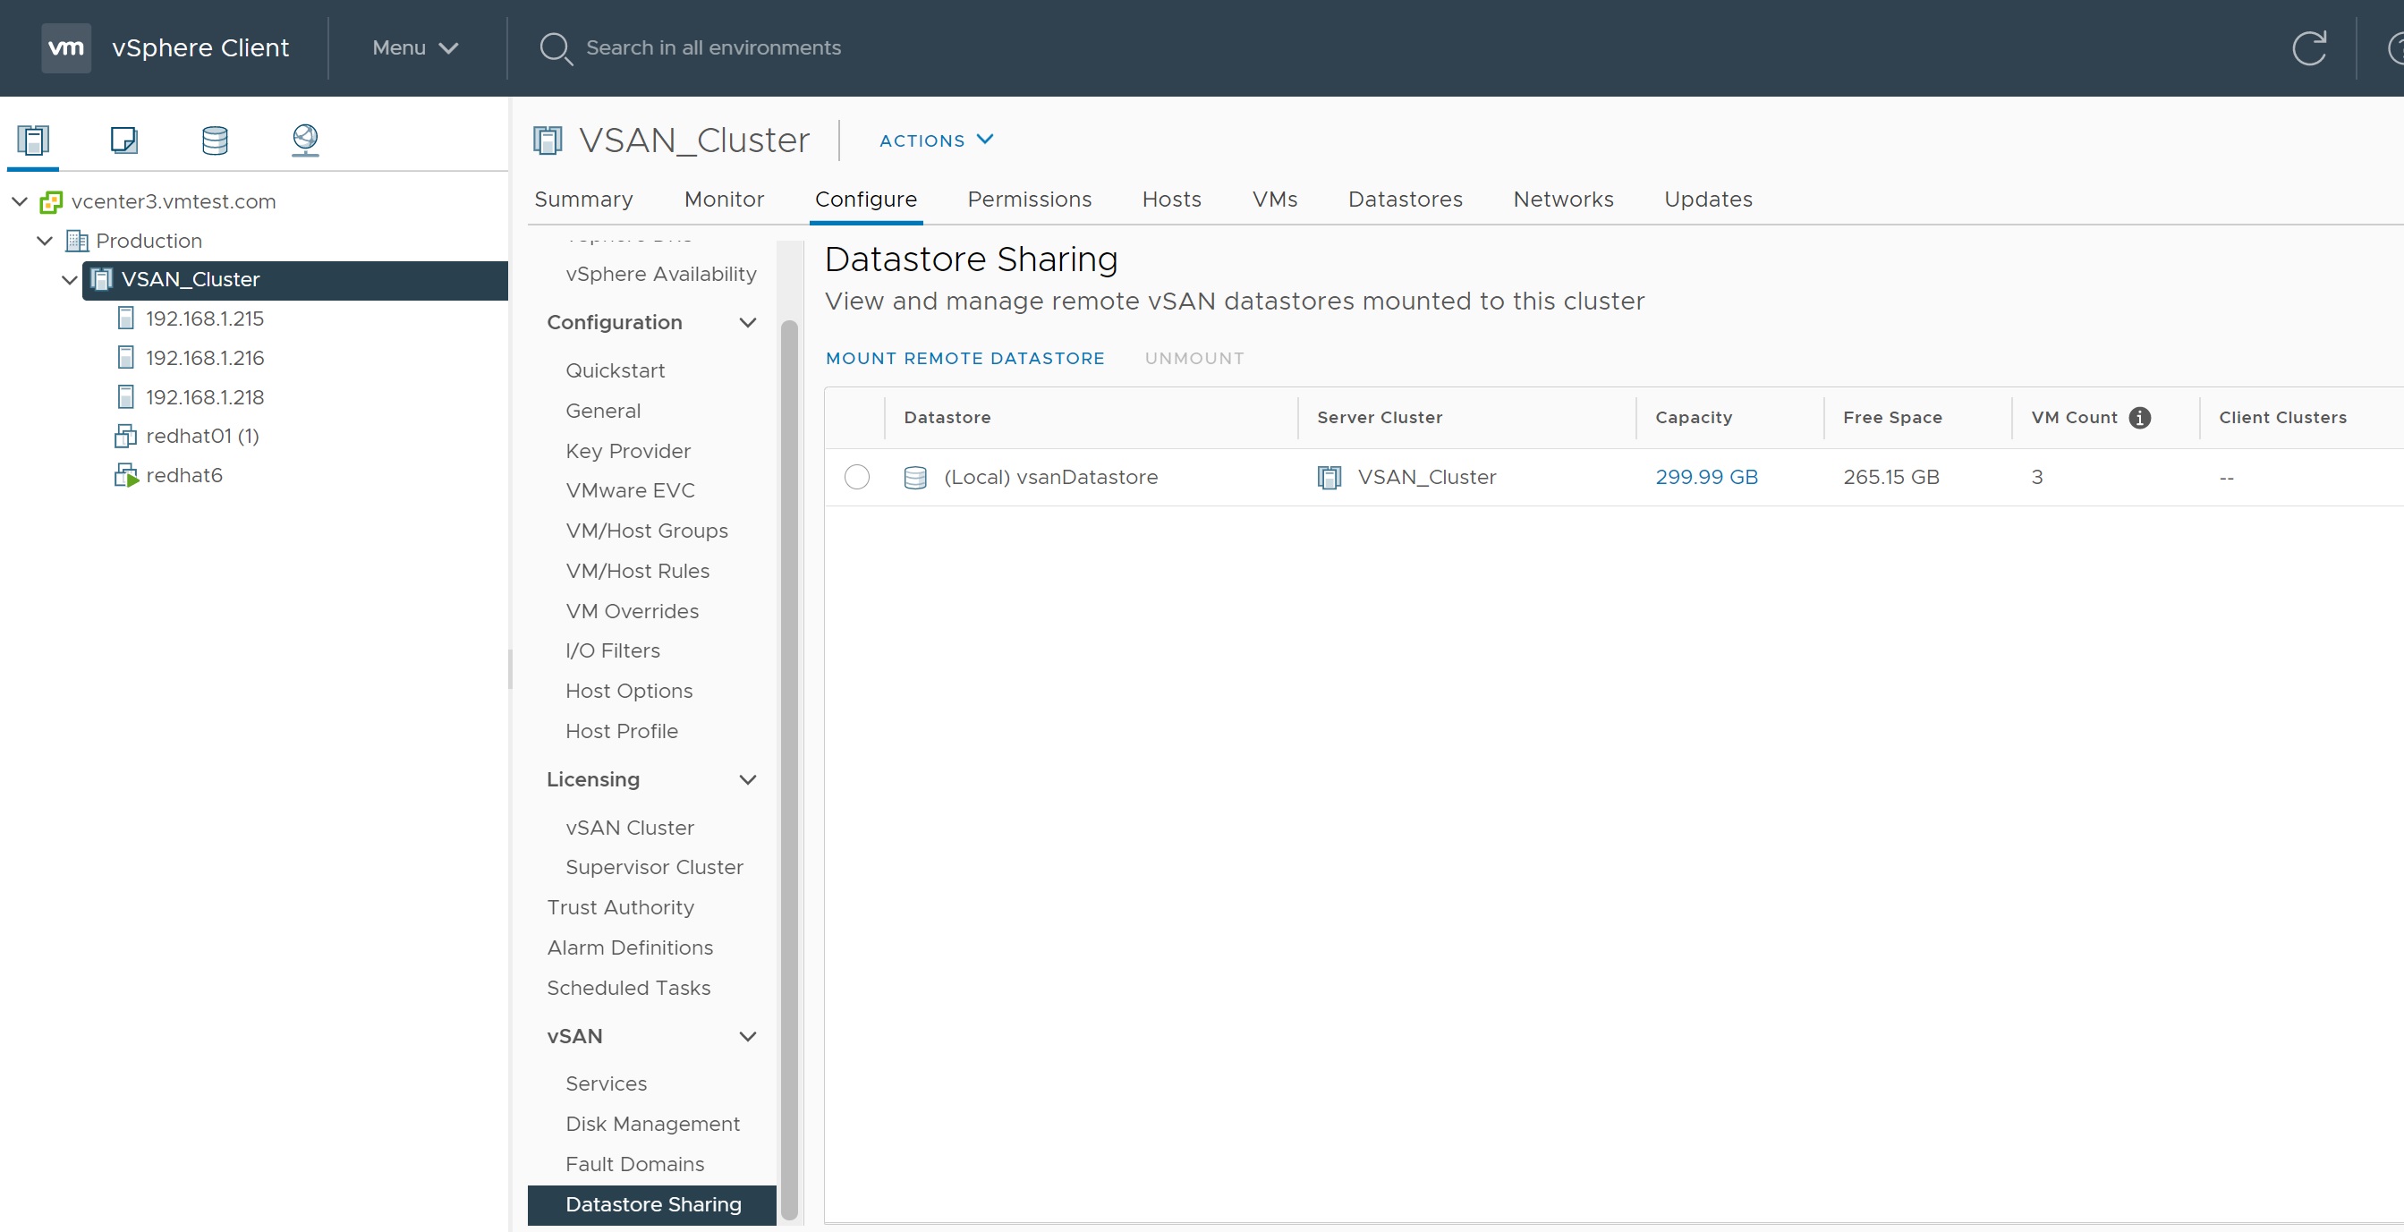Click the VMware vm logo icon
Screen dimensions: 2404x1232
pos(66,47)
